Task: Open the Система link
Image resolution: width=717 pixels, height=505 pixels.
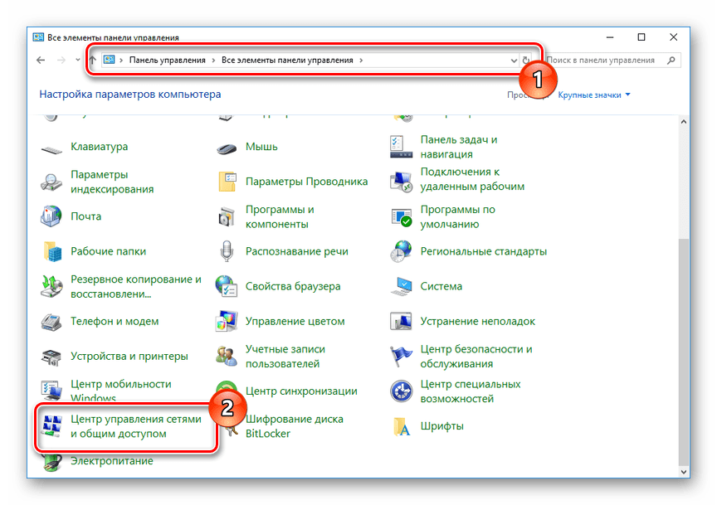Action: 441,286
